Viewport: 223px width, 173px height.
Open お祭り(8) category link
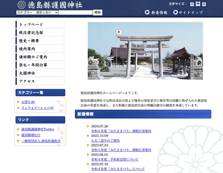[x=28, y=102]
